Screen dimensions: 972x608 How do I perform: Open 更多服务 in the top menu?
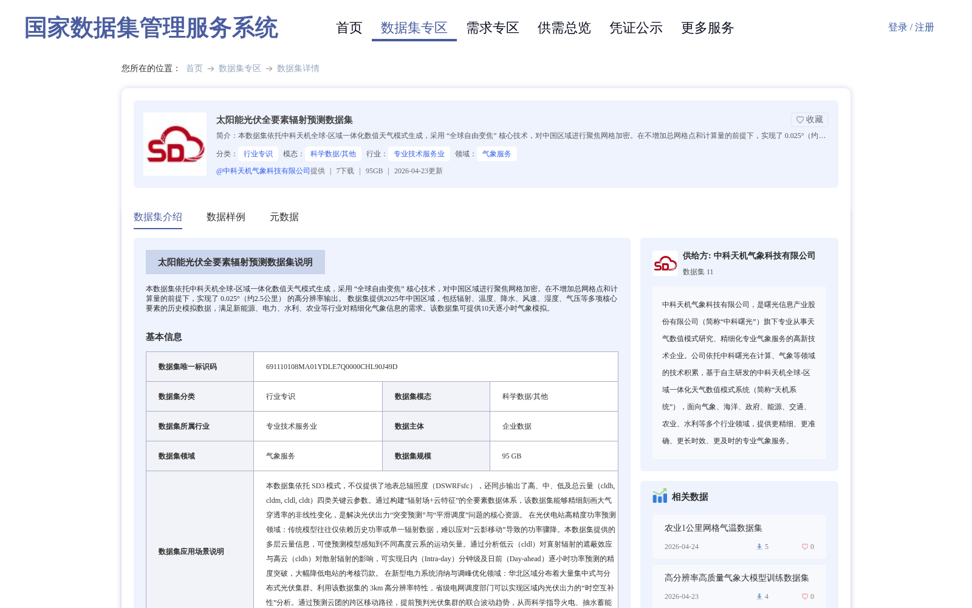(x=708, y=28)
